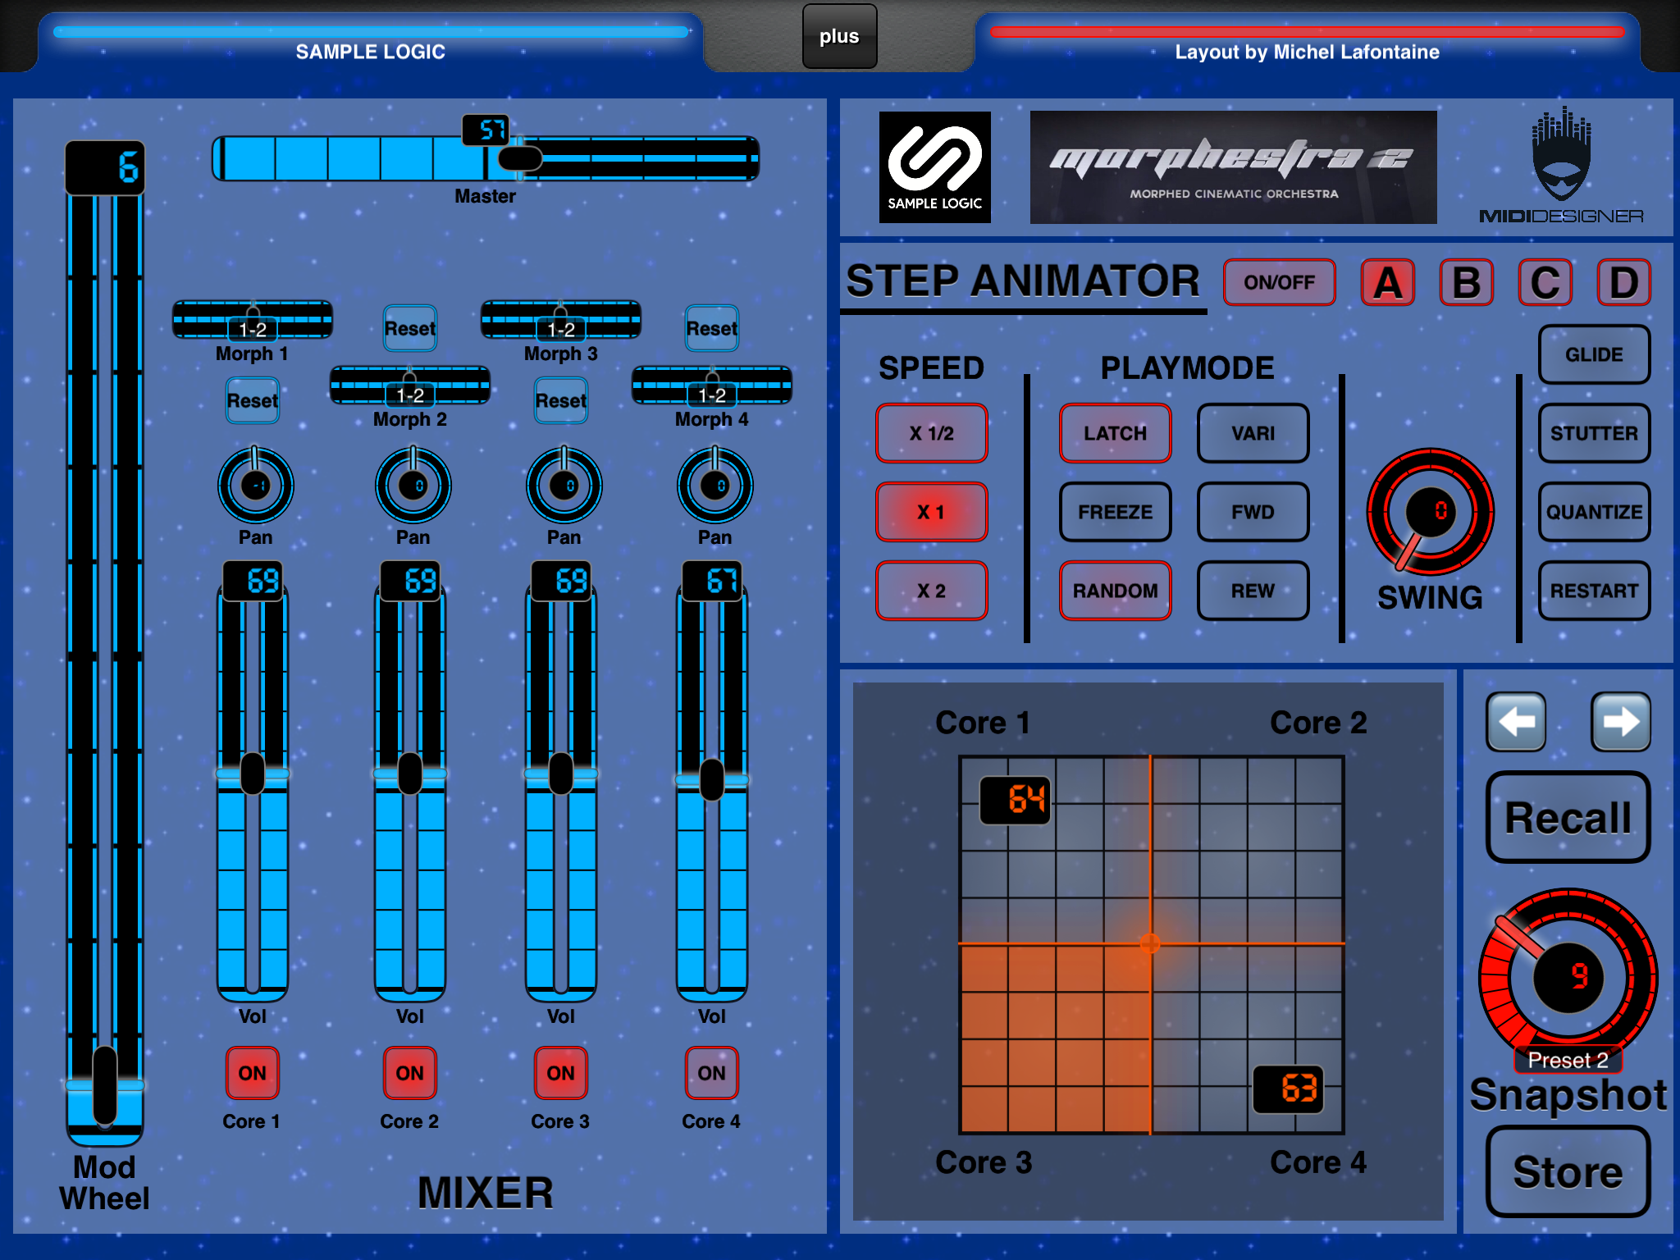The height and width of the screenshot is (1260, 1680).
Task: Click the Core XY pad crosshair center
Action: pos(1150,943)
